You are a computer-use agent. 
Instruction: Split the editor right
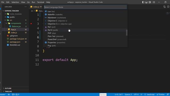tap(168, 7)
